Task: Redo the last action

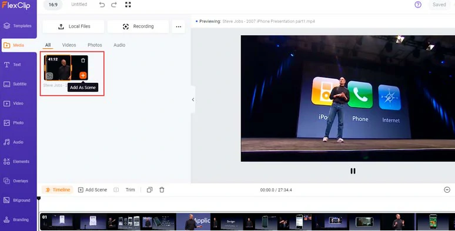Action: pos(114,5)
